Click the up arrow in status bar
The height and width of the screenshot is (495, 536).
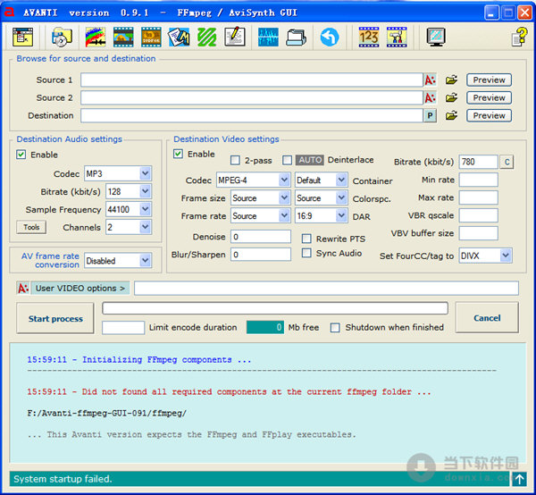tap(519, 479)
